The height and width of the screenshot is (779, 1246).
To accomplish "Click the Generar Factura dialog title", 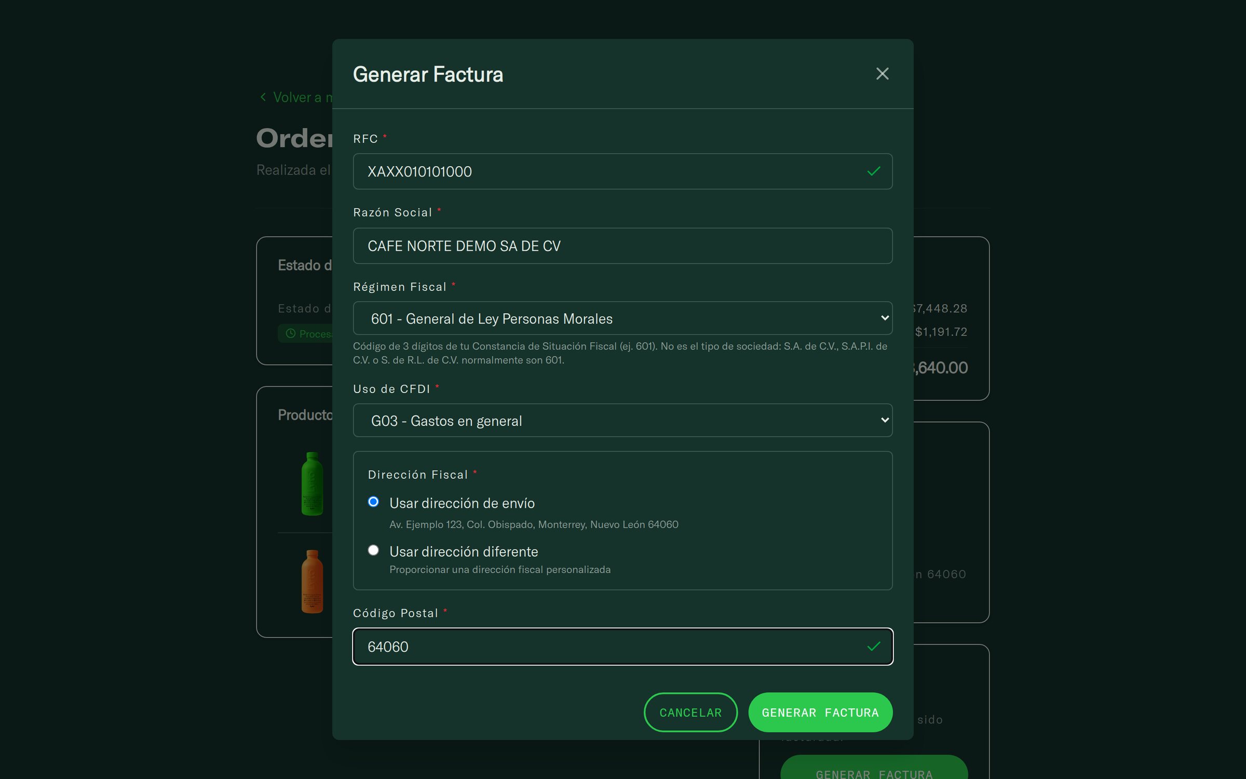I will tap(428, 74).
